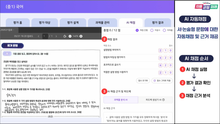220x124 pixels.
Task: Set 방법의 타당성 평가하기 score to 4
Action: coord(161,58)
